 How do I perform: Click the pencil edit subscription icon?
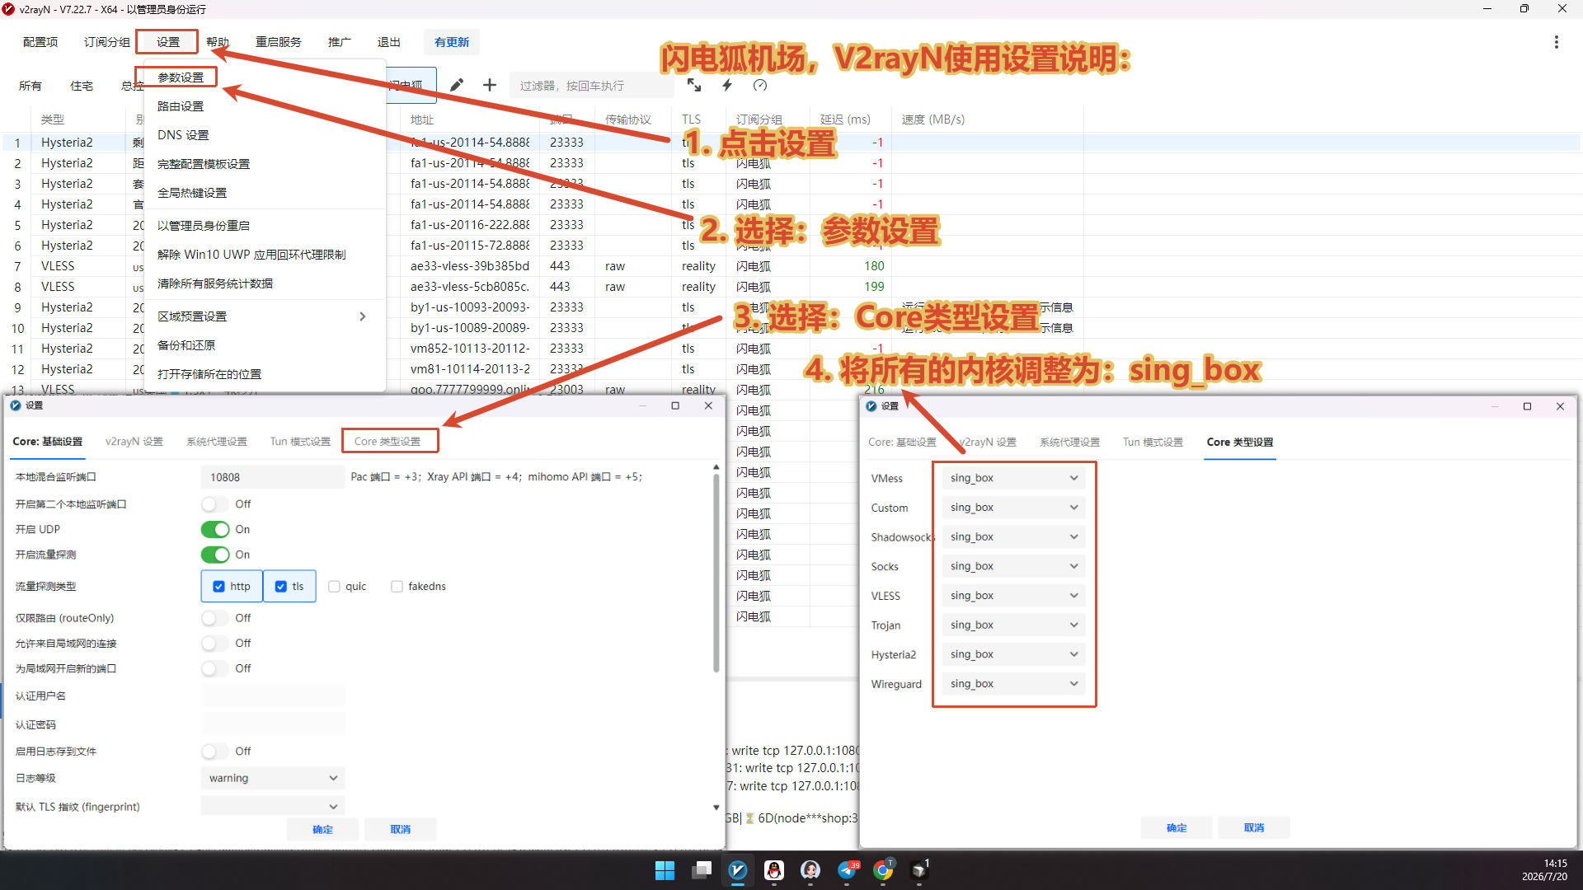pyautogui.click(x=457, y=85)
